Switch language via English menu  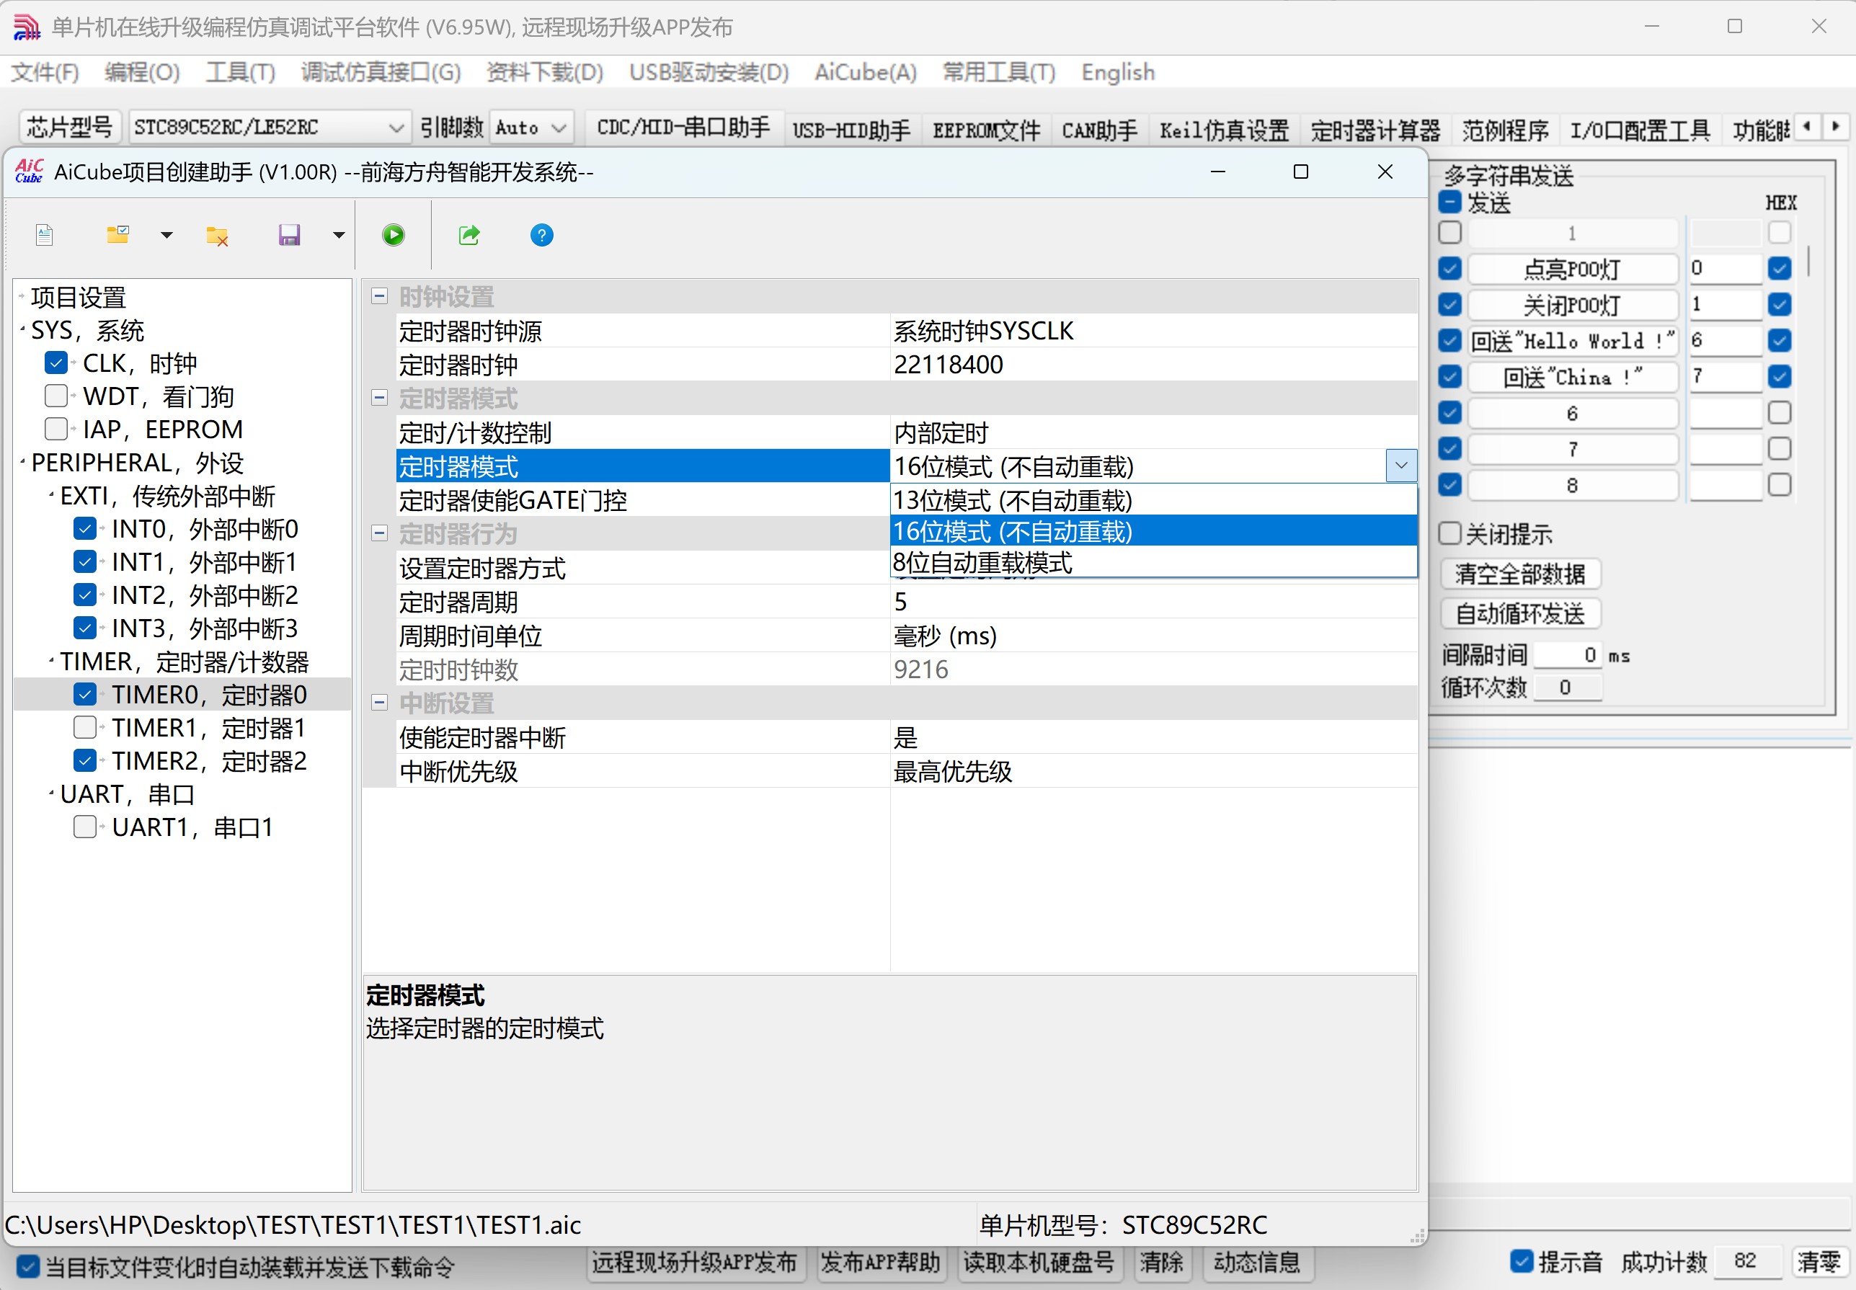click(x=1118, y=73)
